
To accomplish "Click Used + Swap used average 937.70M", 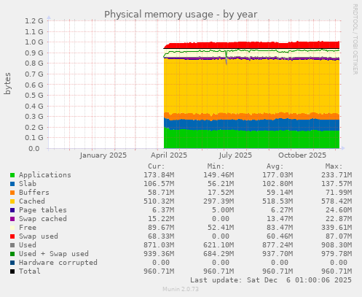I will click(278, 254).
